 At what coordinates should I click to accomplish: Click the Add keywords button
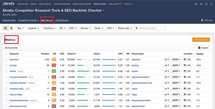pyautogui.click(x=201, y=40)
